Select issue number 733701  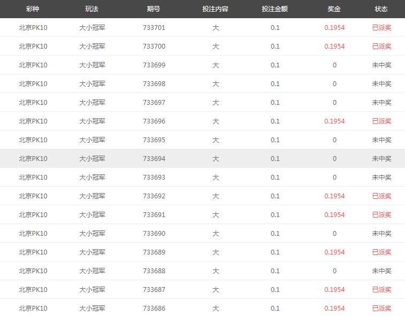pos(154,28)
